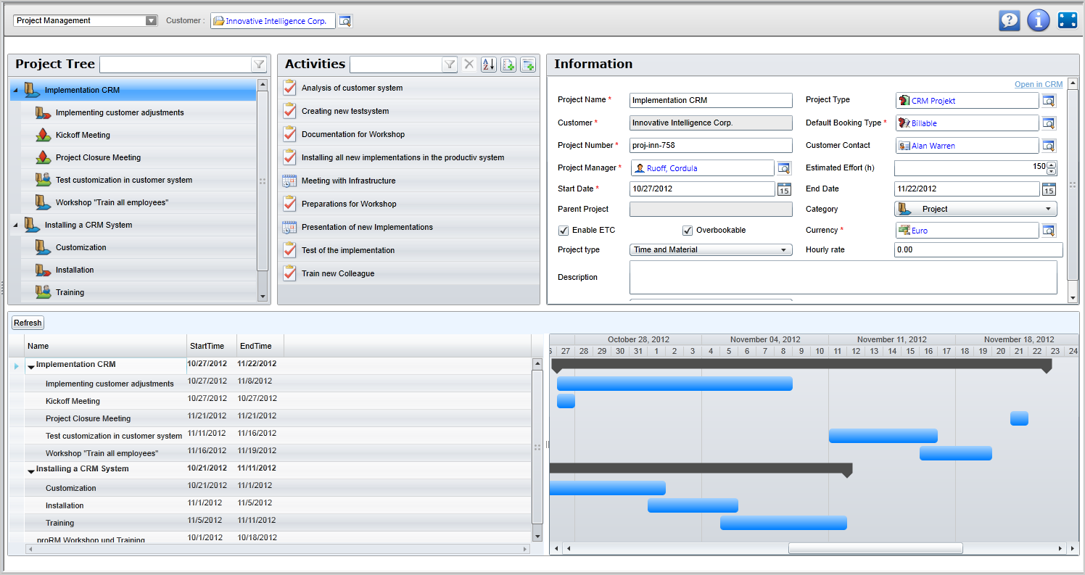Click the Implementing customer adjustments Gantt bar

[674, 384]
